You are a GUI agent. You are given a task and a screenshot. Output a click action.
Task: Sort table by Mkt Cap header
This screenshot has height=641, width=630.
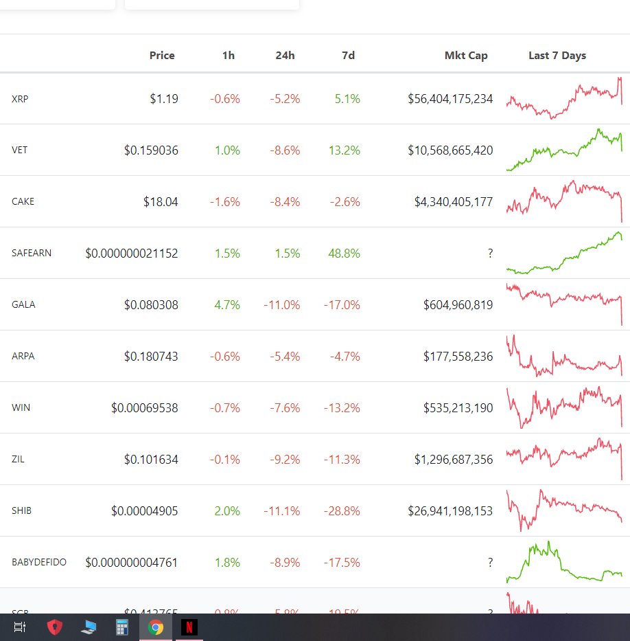point(466,55)
